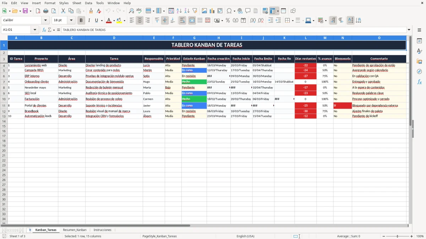Select column header L
426x239 pixels.
coord(305,38)
